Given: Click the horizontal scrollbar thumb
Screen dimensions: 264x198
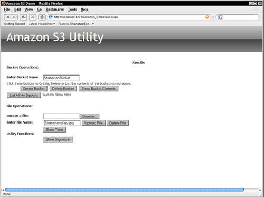Looking at the screenshot, I should coord(125,190).
